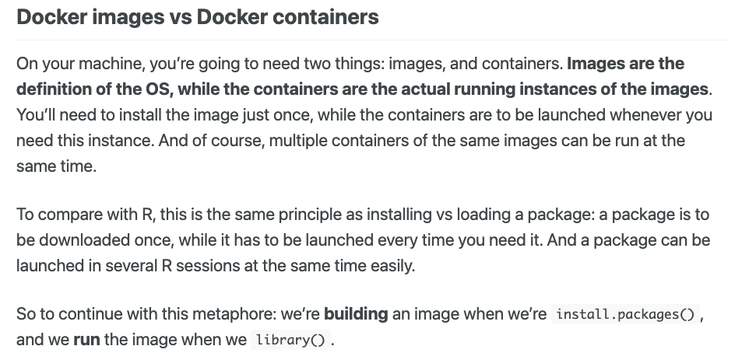The image size is (749, 360).
Task: Click the 'Docker images vs Docker containers' heading
Action: pos(197,17)
